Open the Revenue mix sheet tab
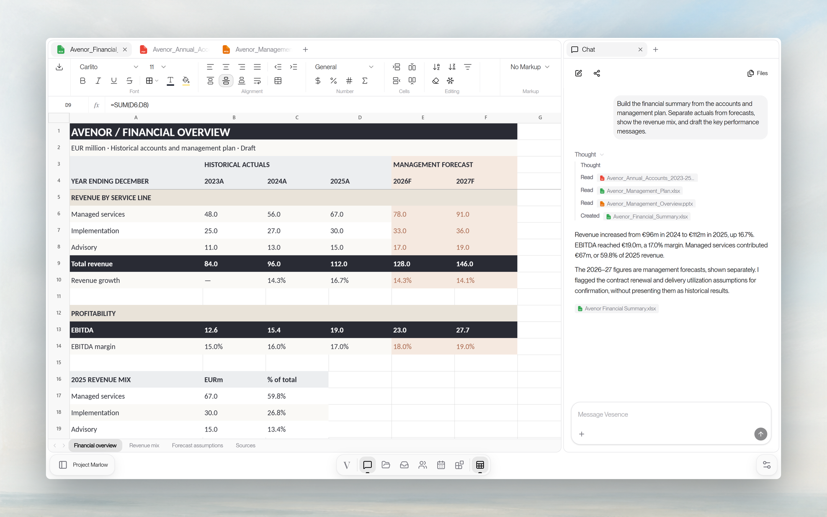The image size is (827, 517). pos(144,445)
